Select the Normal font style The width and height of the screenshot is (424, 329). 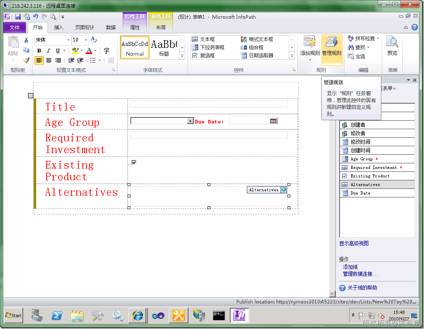(x=135, y=48)
